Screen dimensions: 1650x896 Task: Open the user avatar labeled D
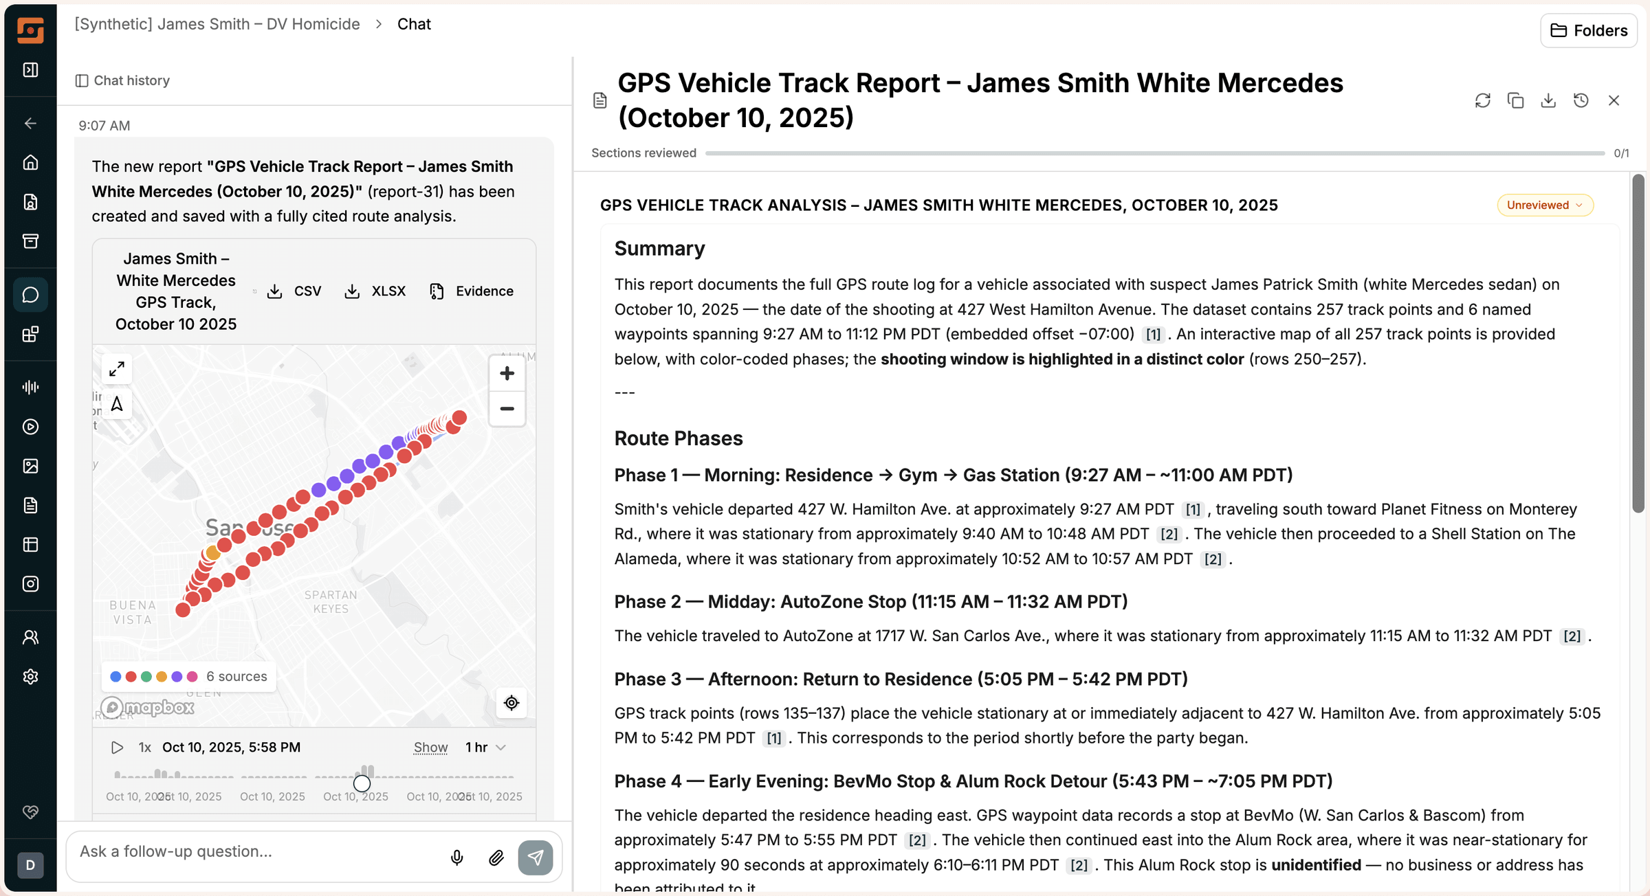(x=30, y=865)
